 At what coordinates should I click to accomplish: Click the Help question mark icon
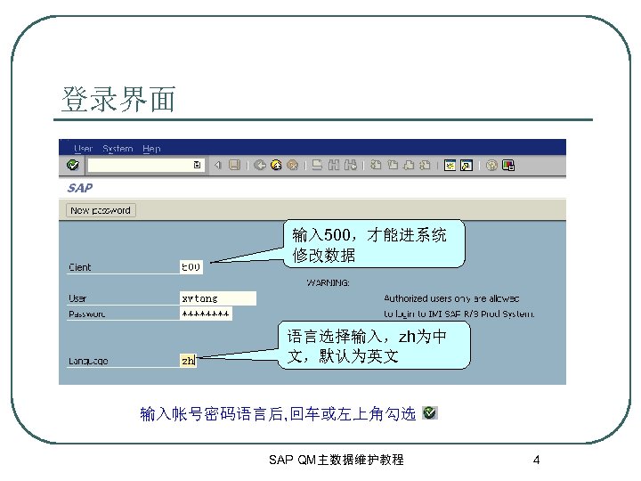click(491, 166)
